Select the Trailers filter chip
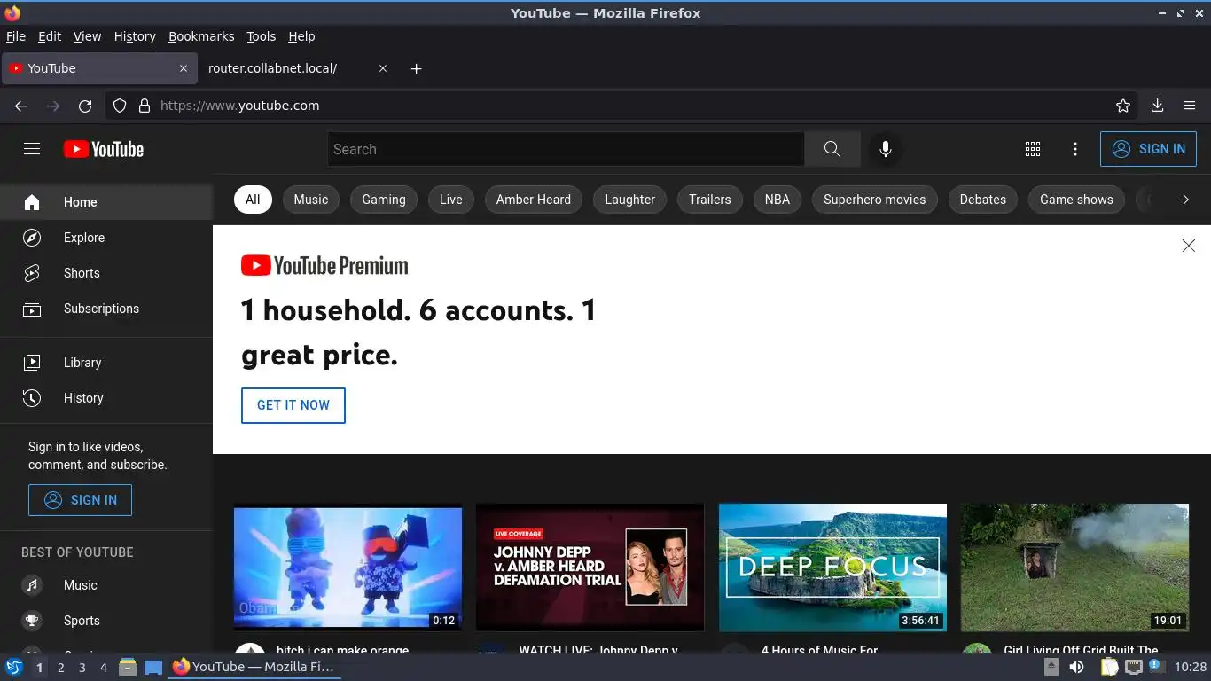Image resolution: width=1211 pixels, height=681 pixels. (710, 200)
